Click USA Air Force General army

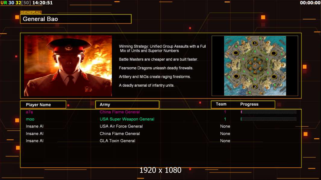(121, 126)
